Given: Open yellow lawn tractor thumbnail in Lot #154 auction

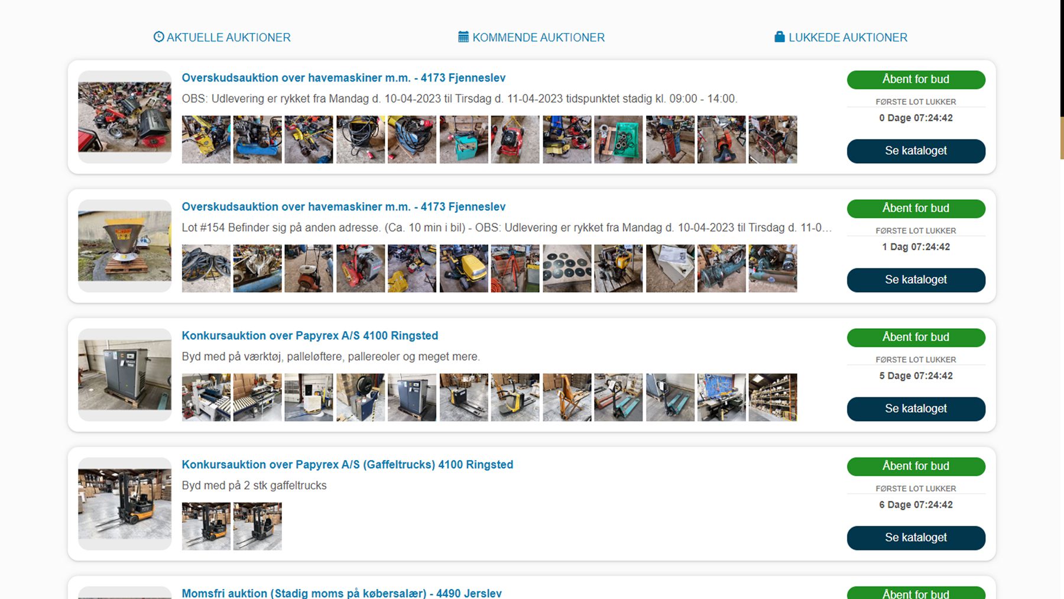Looking at the screenshot, I should point(463,268).
